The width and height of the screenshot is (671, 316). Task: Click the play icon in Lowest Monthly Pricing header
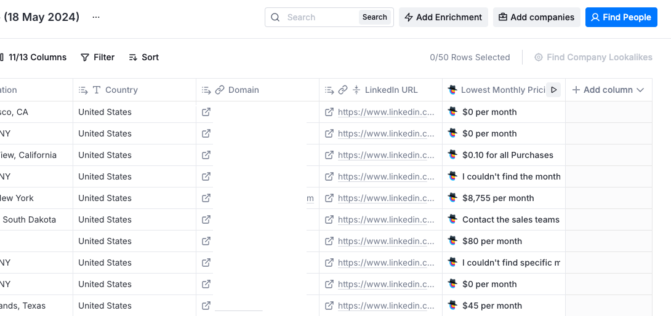tap(554, 90)
